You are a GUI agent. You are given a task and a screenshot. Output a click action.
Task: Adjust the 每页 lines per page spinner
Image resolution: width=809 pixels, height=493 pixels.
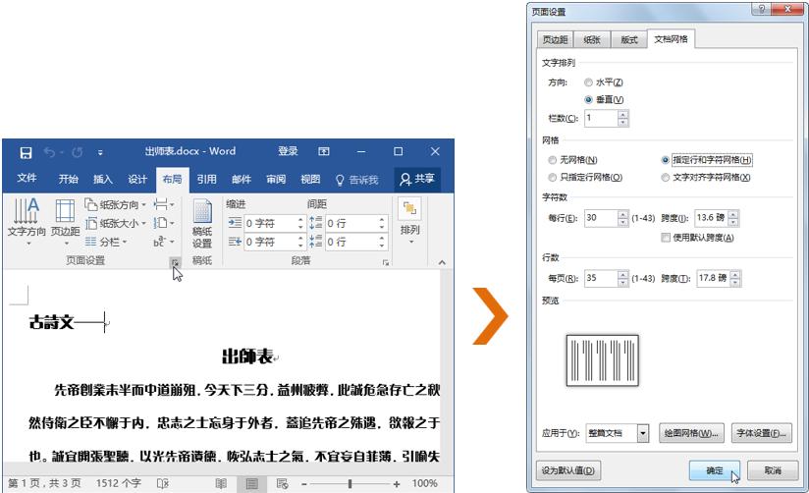[622, 278]
